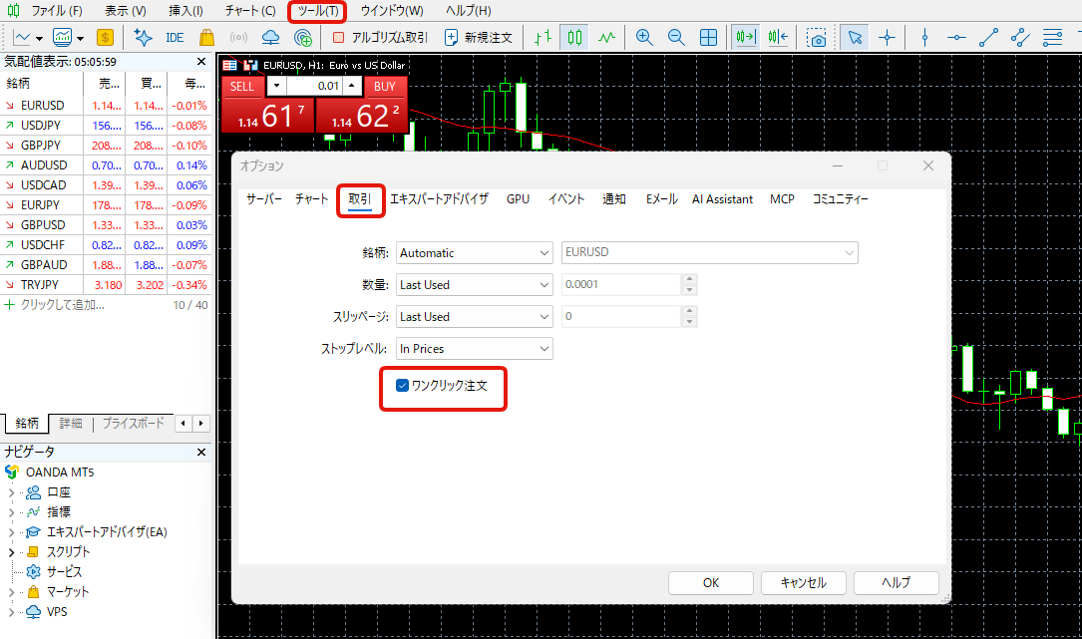Take a chart screenshot camera icon
Screen dimensions: 1082x639
tap(817, 37)
